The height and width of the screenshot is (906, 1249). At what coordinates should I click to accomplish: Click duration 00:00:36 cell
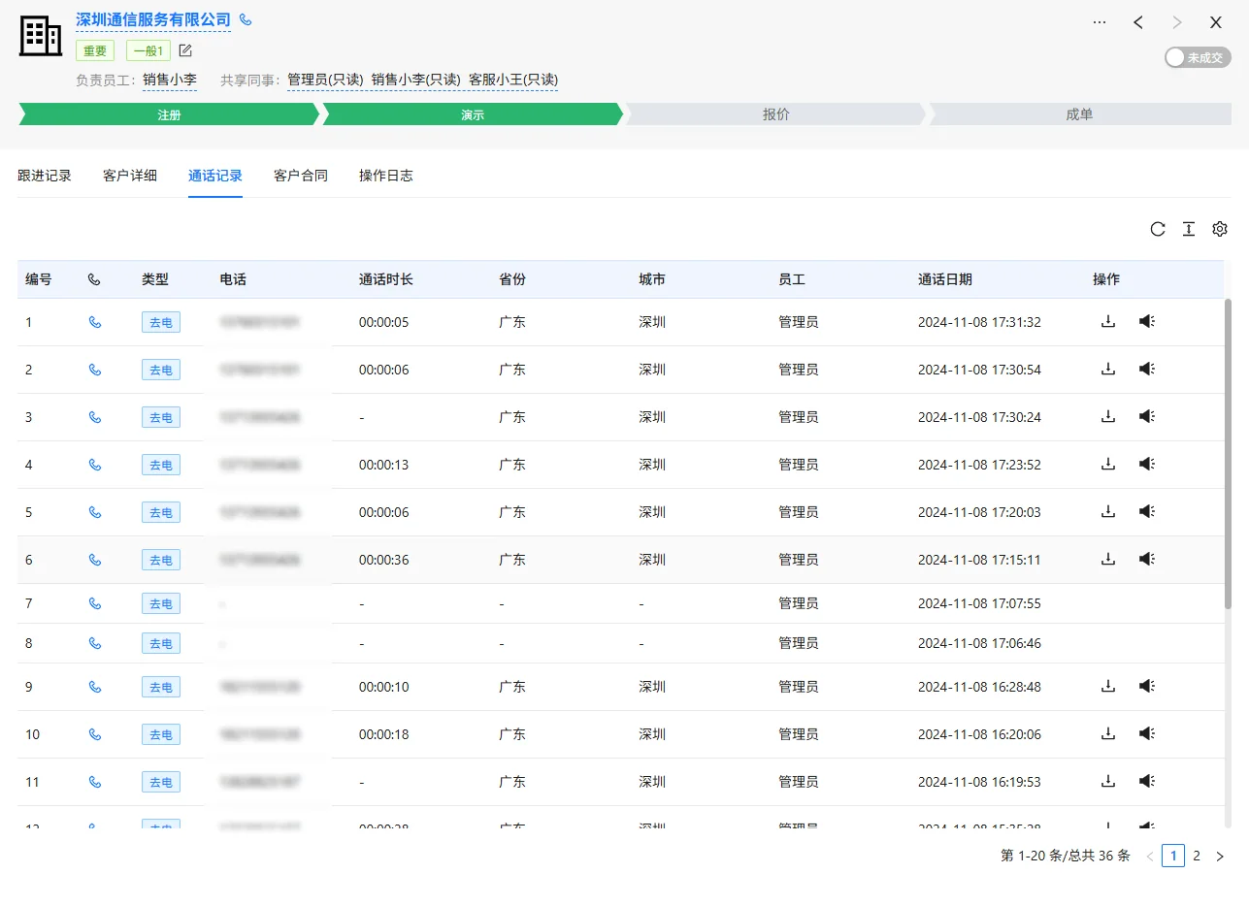[x=384, y=560]
